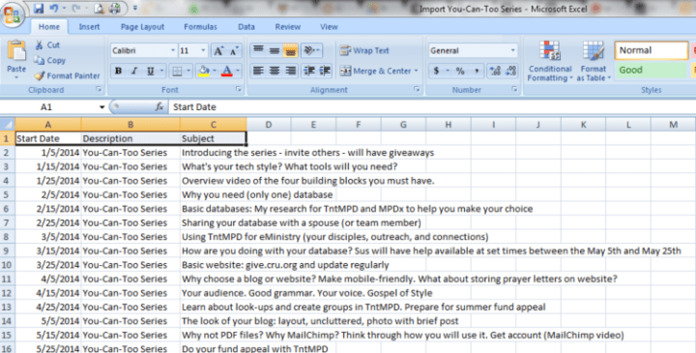696x353 pixels.
Task: Increase indent of cell contents
Action: tap(325, 71)
